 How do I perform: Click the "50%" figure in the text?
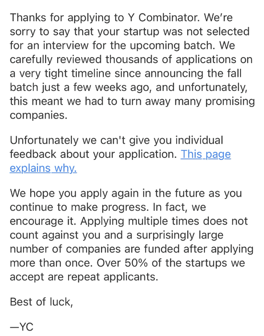pos(136,263)
